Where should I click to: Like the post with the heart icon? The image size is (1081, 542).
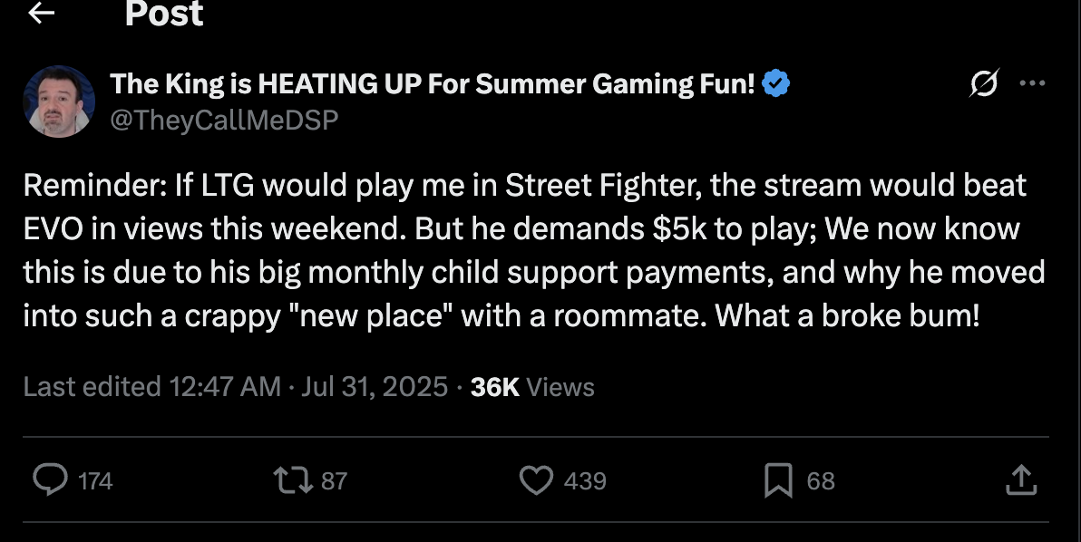click(x=536, y=479)
